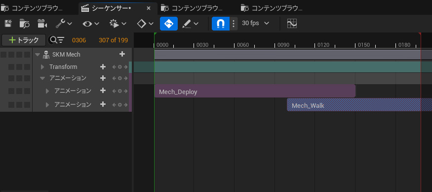Open the 30 fps frame rate dropdown
This screenshot has width=432, height=192.
point(255,23)
